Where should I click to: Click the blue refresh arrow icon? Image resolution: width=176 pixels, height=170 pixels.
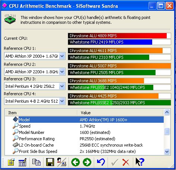point(101,162)
